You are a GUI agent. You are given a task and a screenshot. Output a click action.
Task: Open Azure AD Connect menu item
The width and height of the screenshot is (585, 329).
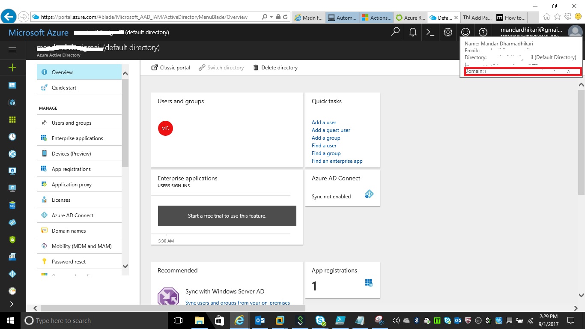coord(79,215)
